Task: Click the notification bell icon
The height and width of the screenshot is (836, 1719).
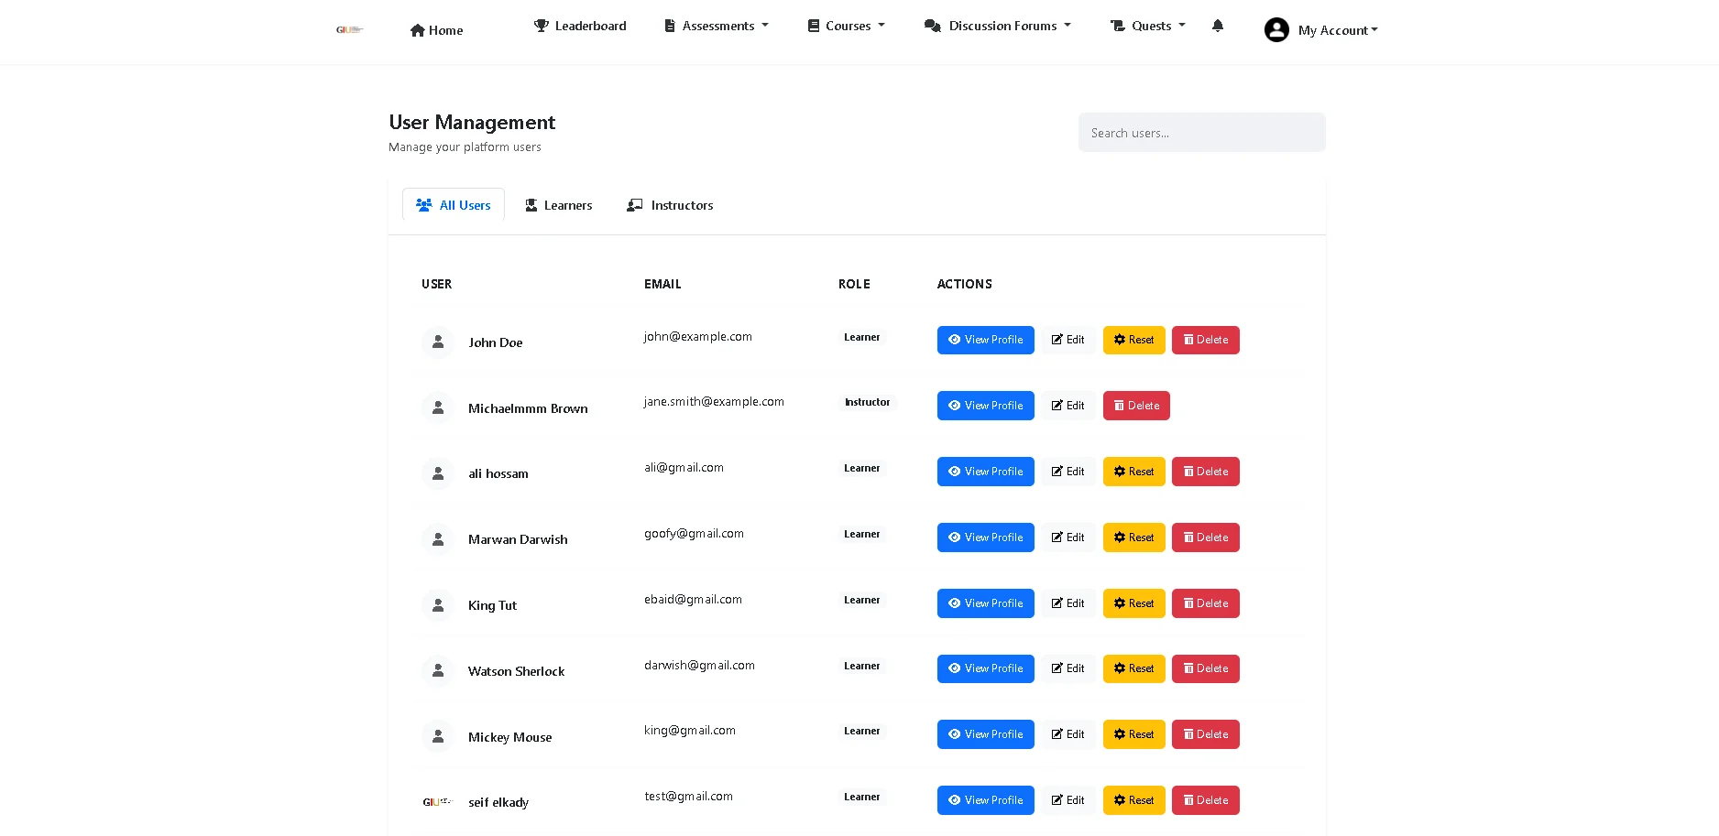Action: pos(1217,26)
